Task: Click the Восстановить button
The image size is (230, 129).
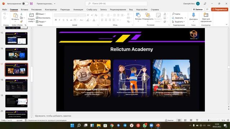Action: pos(43,18)
